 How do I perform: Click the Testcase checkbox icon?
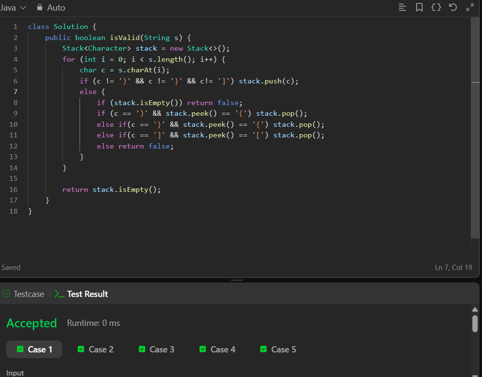(6, 294)
